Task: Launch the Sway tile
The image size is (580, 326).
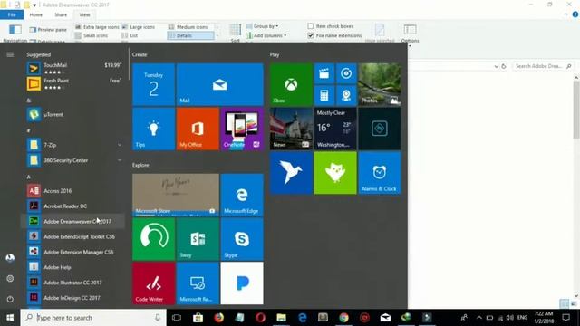Action: [x=198, y=239]
